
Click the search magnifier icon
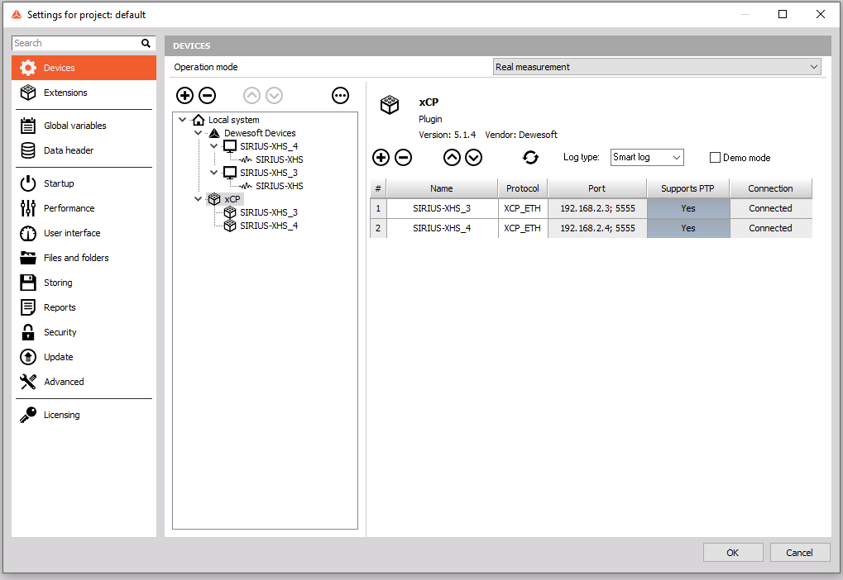[x=146, y=43]
